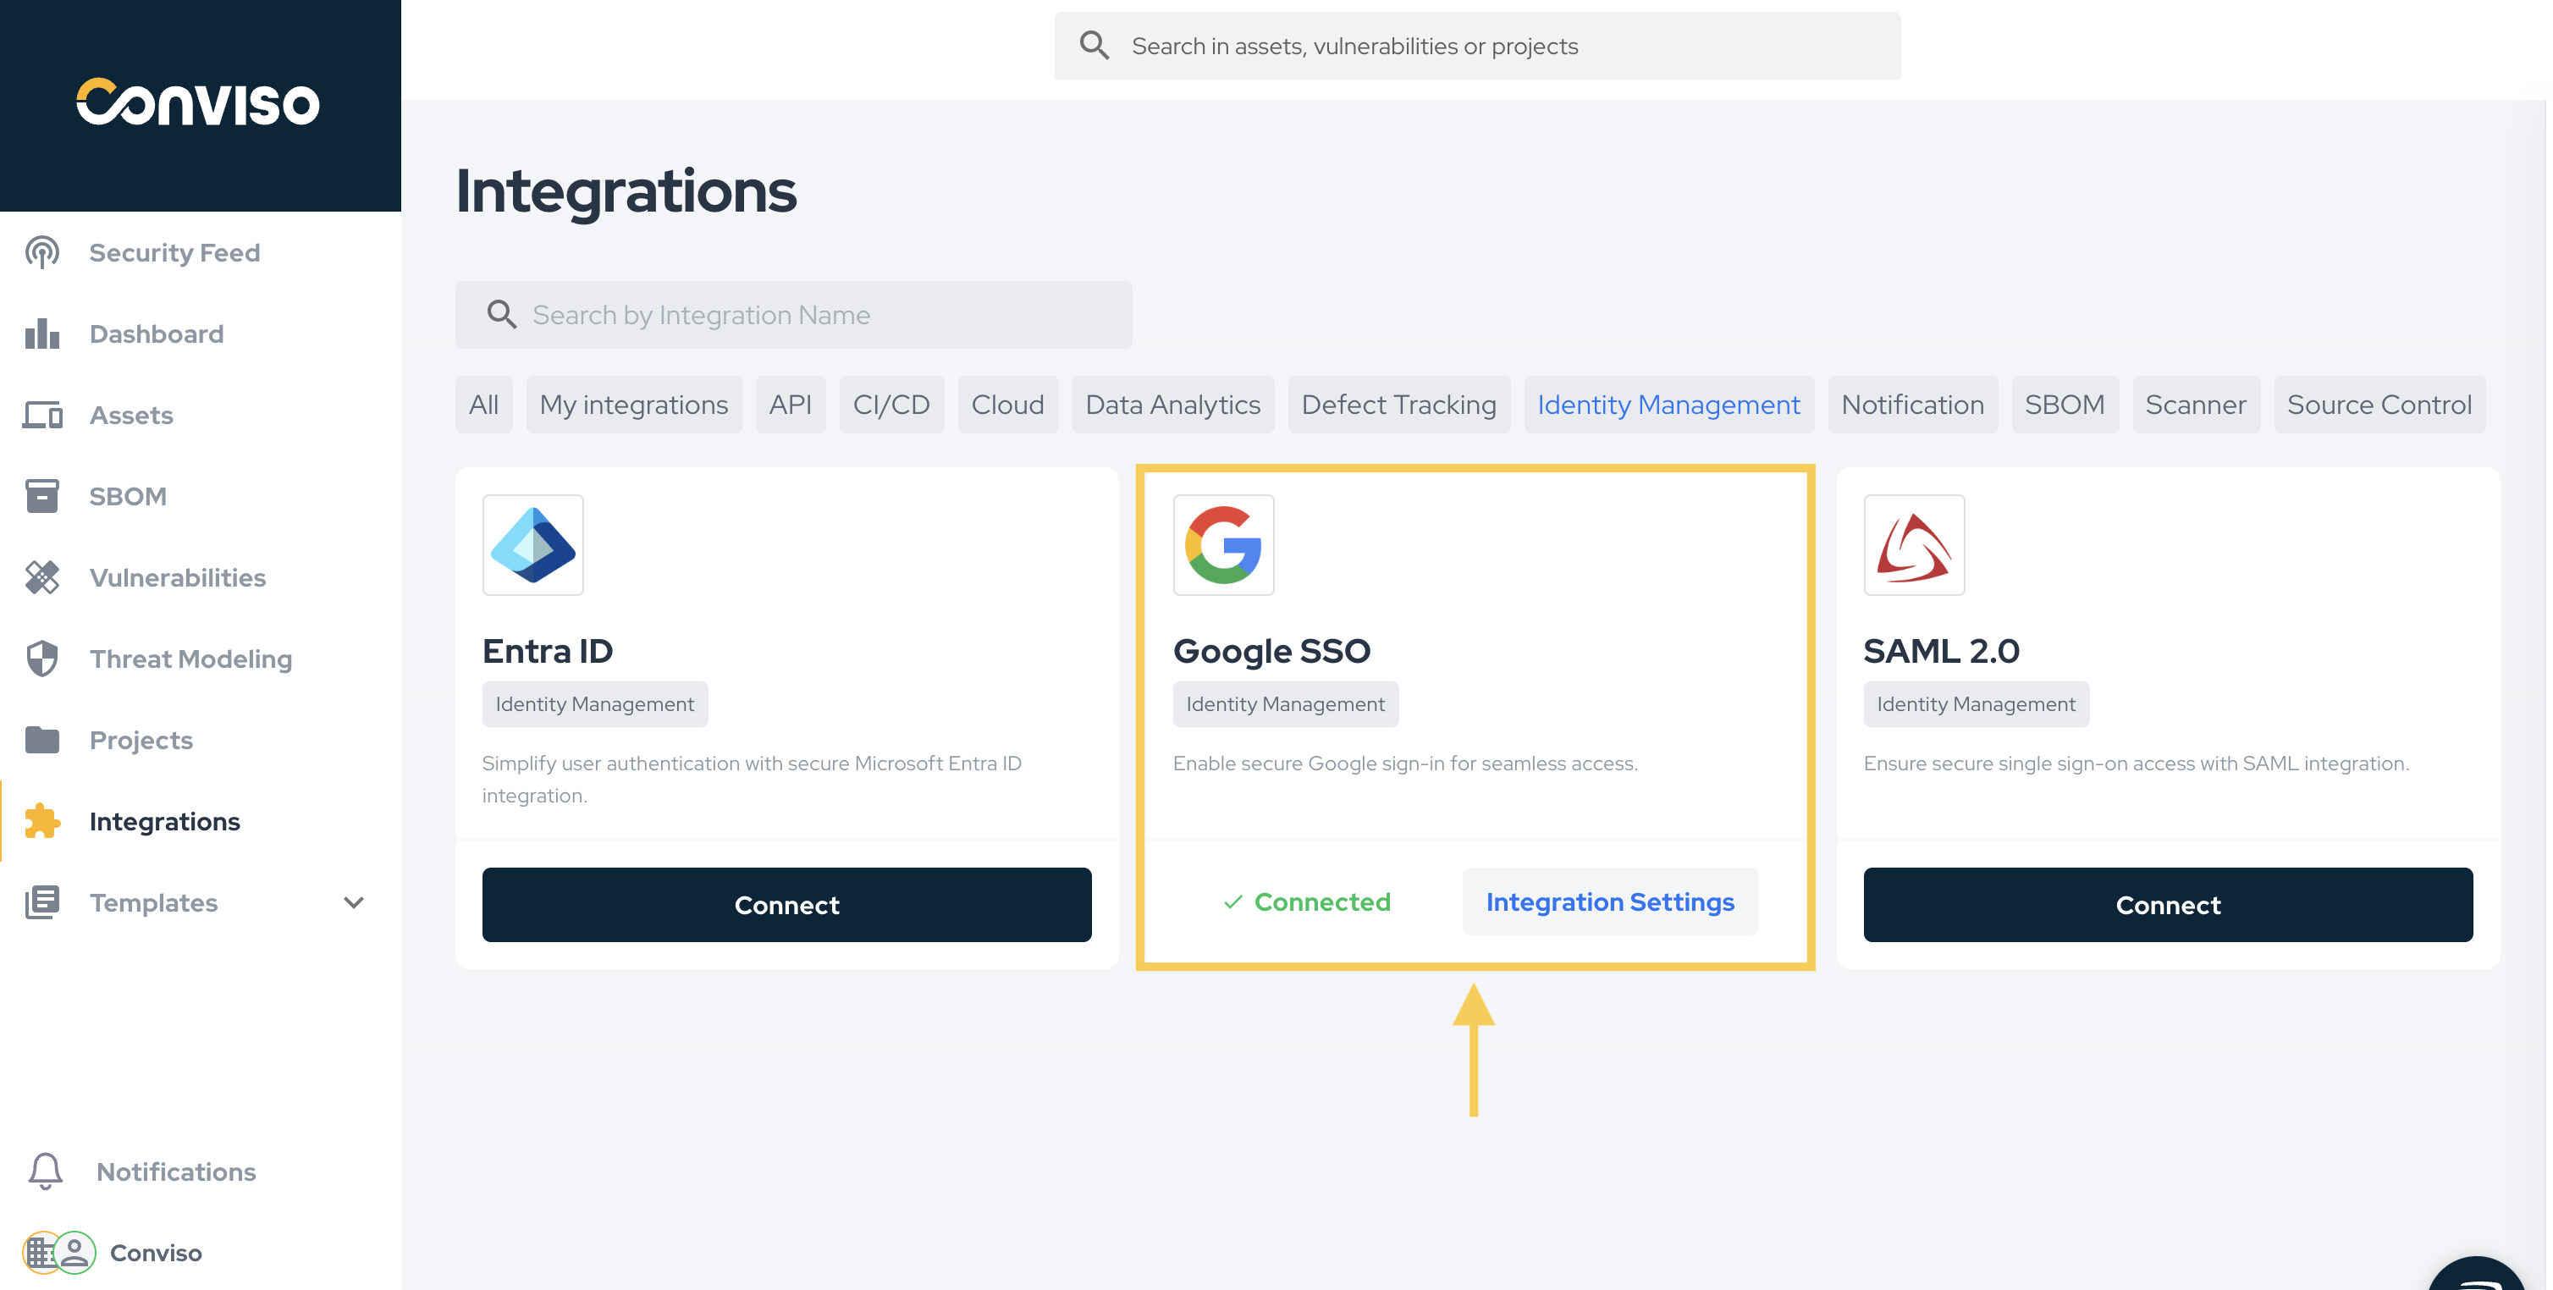Click the Assets devices icon

click(x=41, y=415)
